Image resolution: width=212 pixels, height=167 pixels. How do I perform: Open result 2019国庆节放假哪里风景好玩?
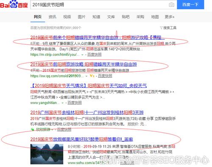pos(82,140)
